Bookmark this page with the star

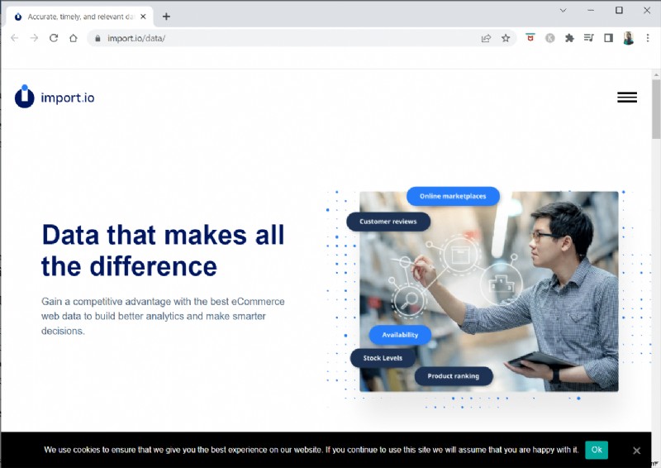[x=506, y=38]
